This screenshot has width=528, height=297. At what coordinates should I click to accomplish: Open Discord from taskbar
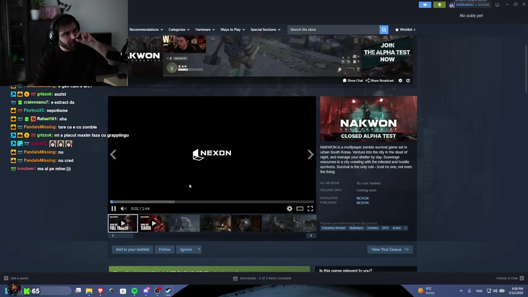tap(146, 291)
